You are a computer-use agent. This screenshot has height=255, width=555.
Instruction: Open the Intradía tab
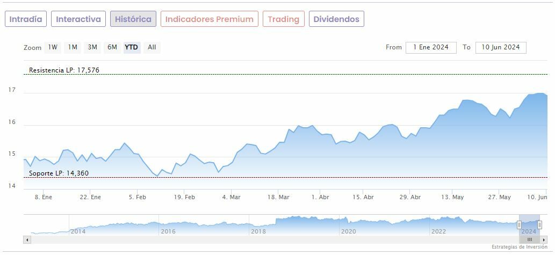tap(26, 19)
